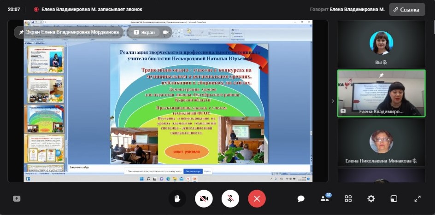Open Widgets icon in shared taskbar
The image size is (435, 215).
(28, 179)
